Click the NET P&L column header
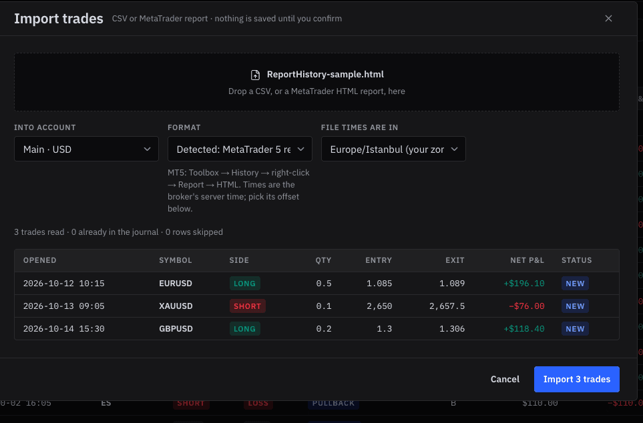This screenshot has width=643, height=423. coord(527,260)
